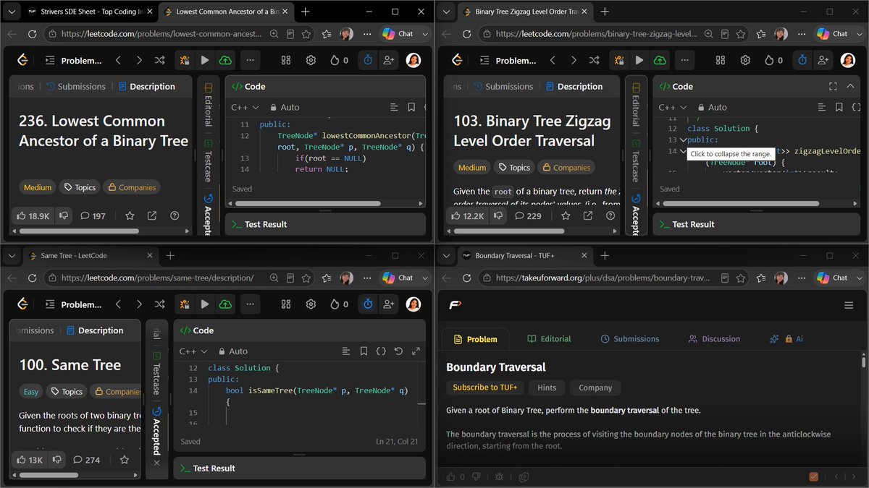This screenshot has height=488, width=869.
Task: Open new tab in Same Tree window
Action: click(170, 255)
